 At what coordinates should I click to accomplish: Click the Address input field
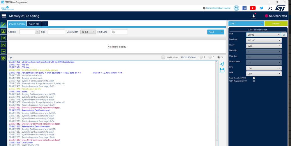coord(27,32)
